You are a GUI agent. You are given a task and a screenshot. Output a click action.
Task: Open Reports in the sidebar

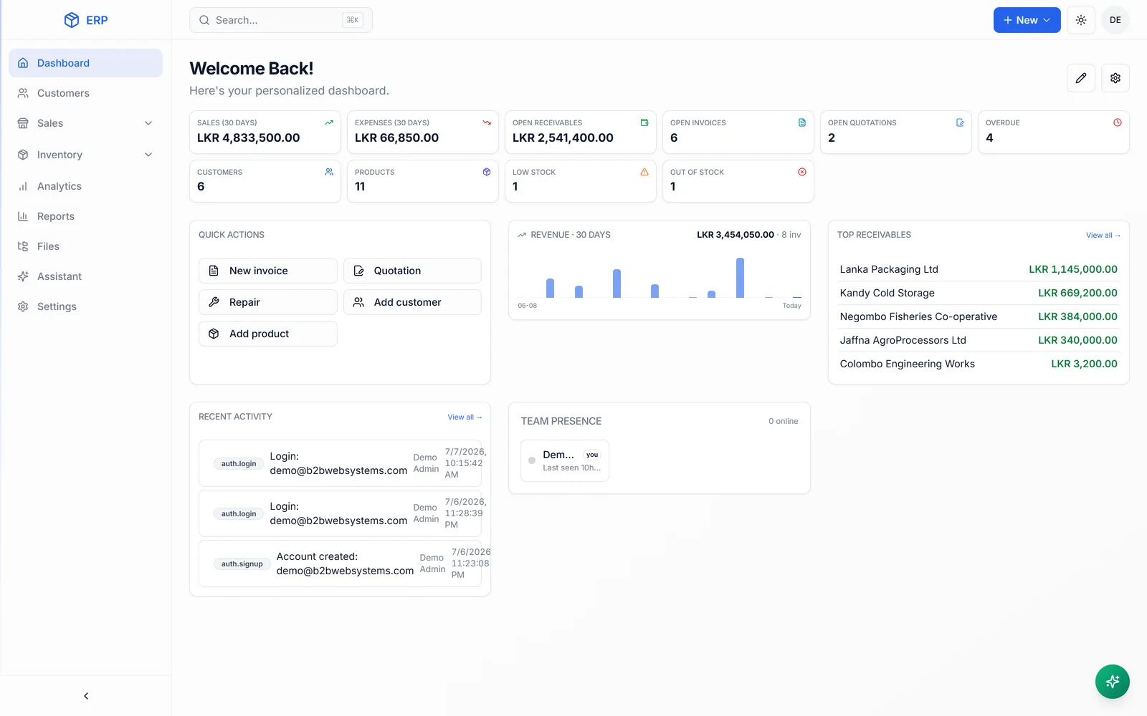(86, 216)
